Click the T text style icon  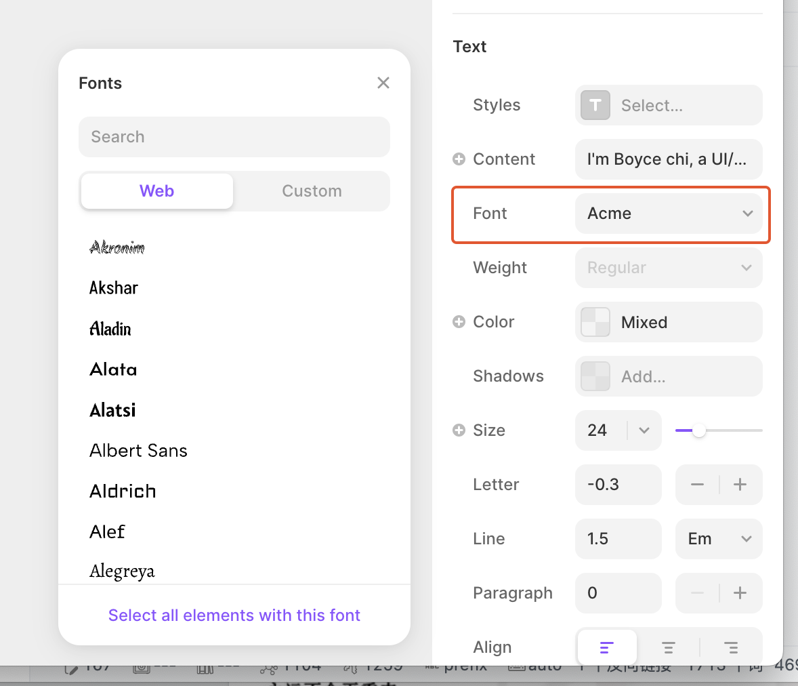pyautogui.click(x=595, y=105)
